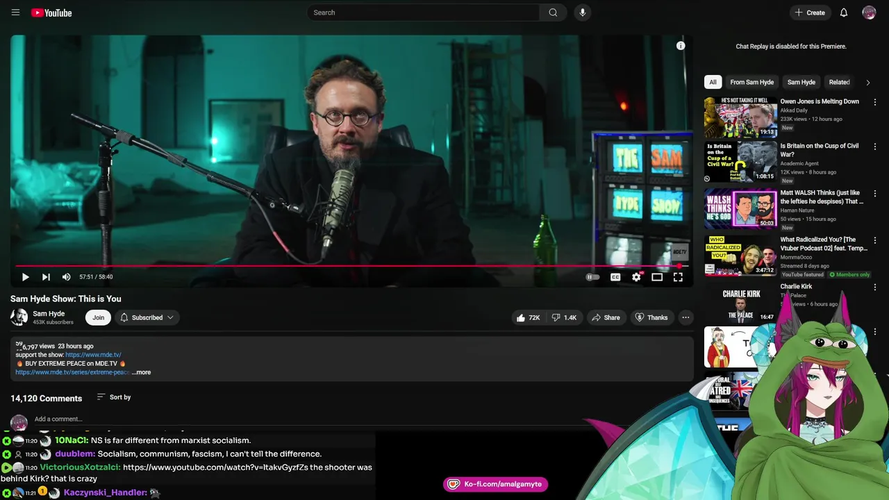Show video info card icon
The height and width of the screenshot is (500, 889).
tap(681, 46)
